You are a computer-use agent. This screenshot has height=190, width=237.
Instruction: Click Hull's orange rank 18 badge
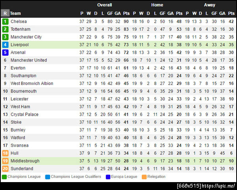(5, 153)
